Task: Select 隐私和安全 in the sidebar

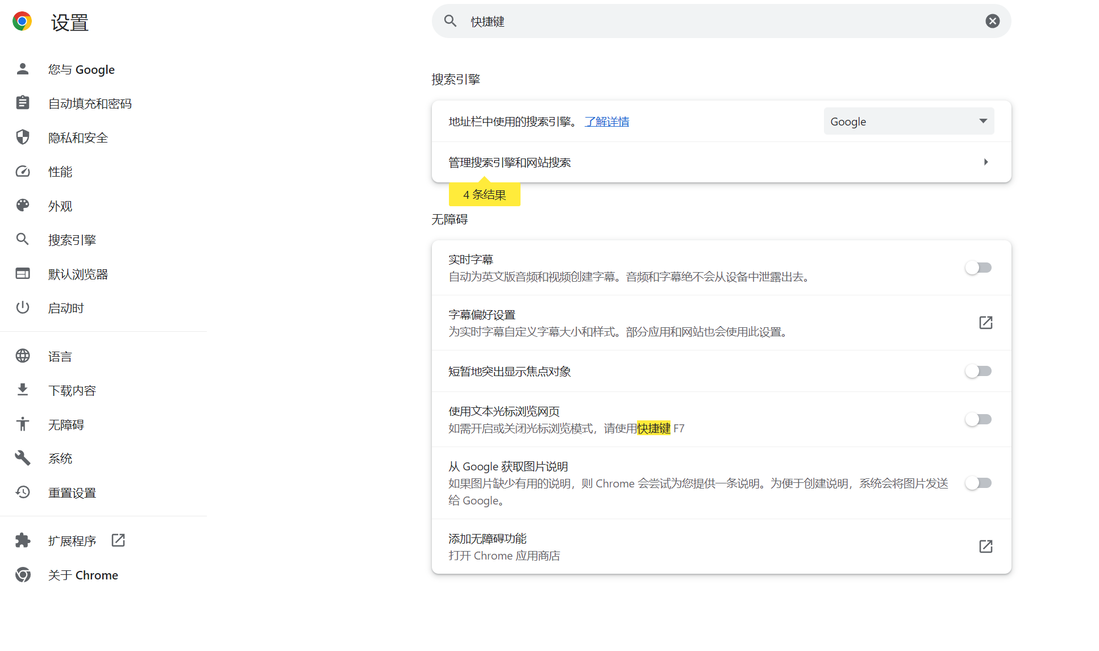Action: [x=78, y=137]
